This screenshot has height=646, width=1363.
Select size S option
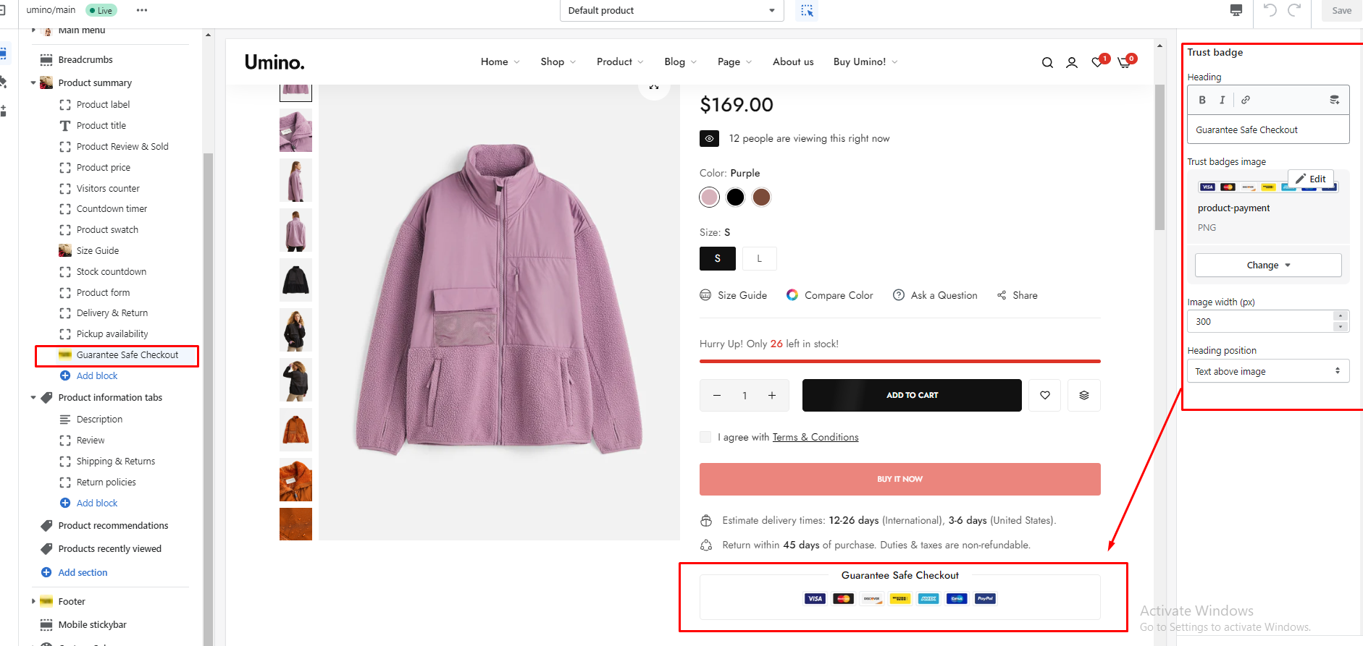pos(717,258)
